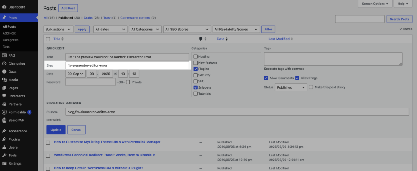The width and height of the screenshot is (417, 171).
Task: Uncheck the Snippets category
Action: click(x=195, y=87)
